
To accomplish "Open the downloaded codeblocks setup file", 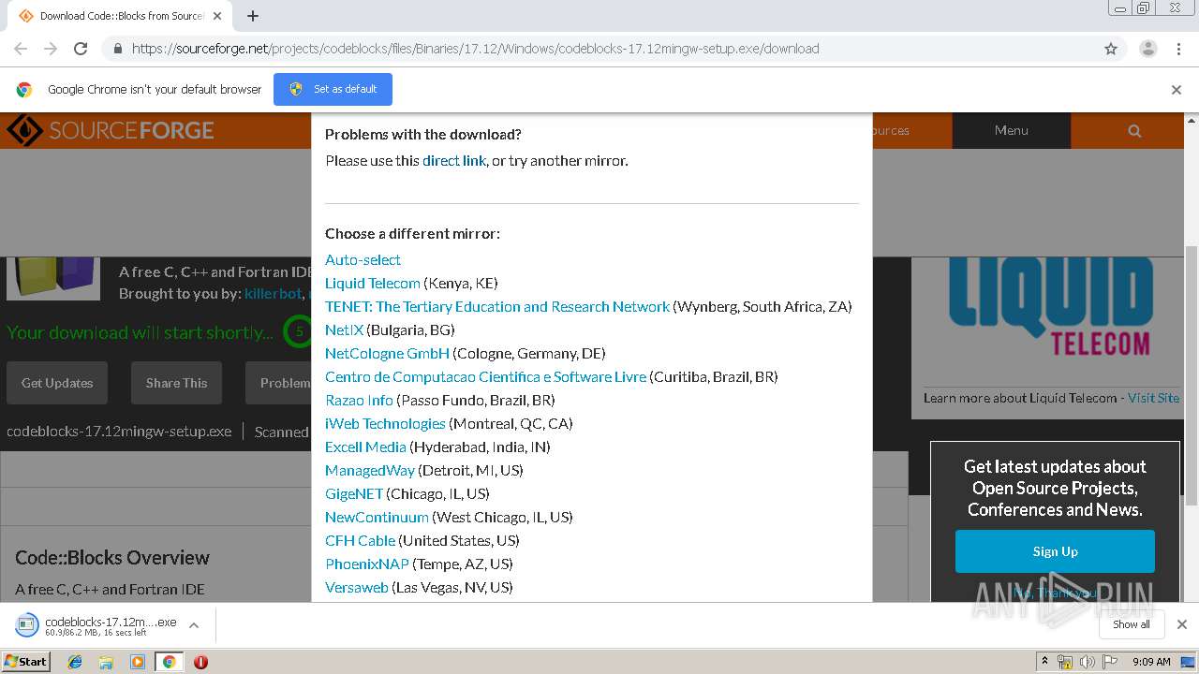I will click(98, 625).
